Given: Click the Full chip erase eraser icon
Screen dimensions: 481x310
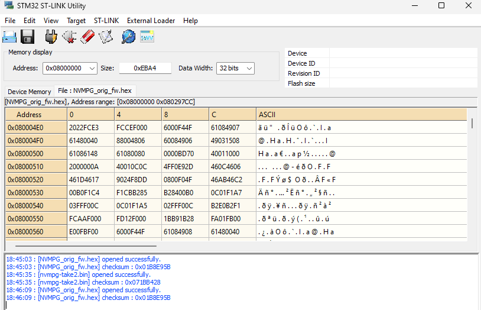Looking at the screenshot, I should tap(87, 37).
